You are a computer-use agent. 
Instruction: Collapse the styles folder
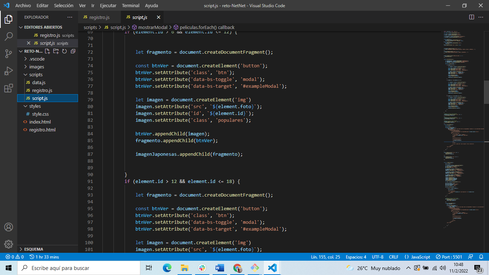[x=47, y=106]
